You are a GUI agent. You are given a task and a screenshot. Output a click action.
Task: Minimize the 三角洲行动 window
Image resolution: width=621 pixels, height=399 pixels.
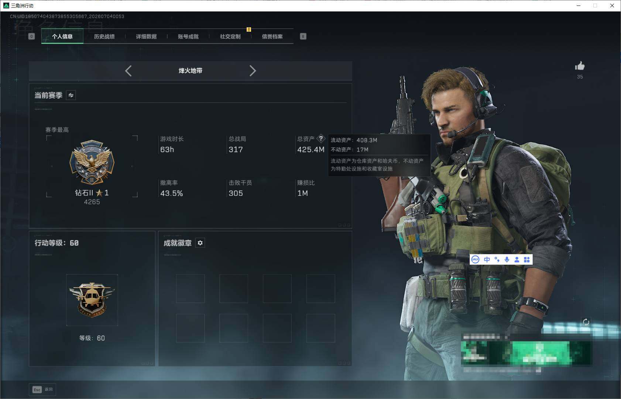(x=579, y=6)
